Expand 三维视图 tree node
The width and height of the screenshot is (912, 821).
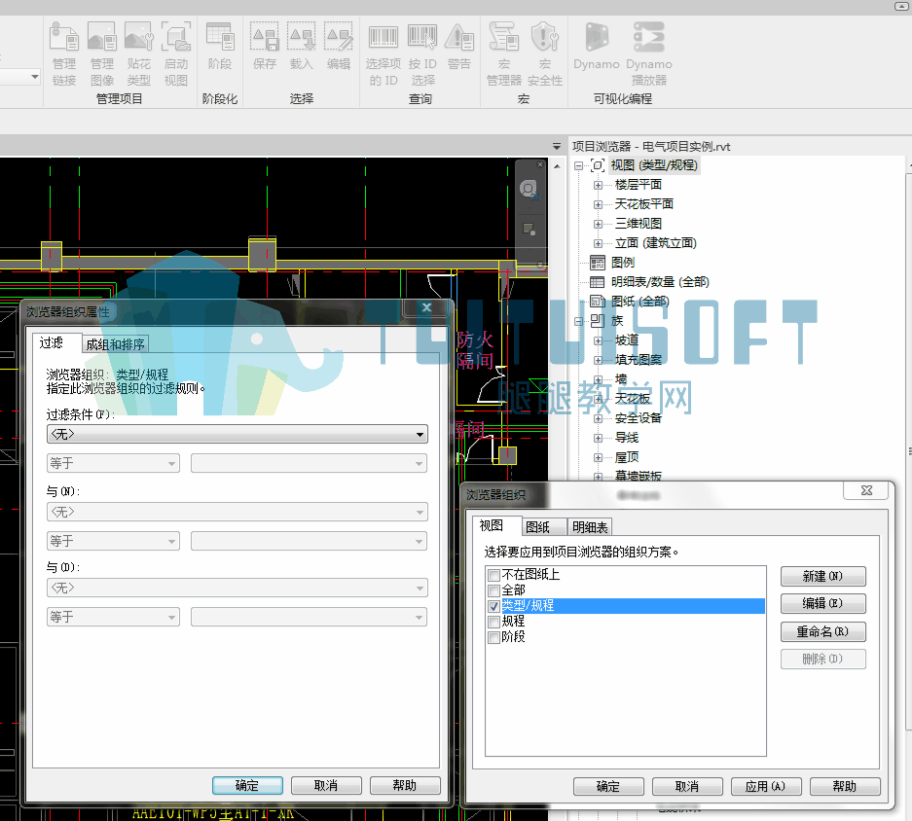coord(598,224)
